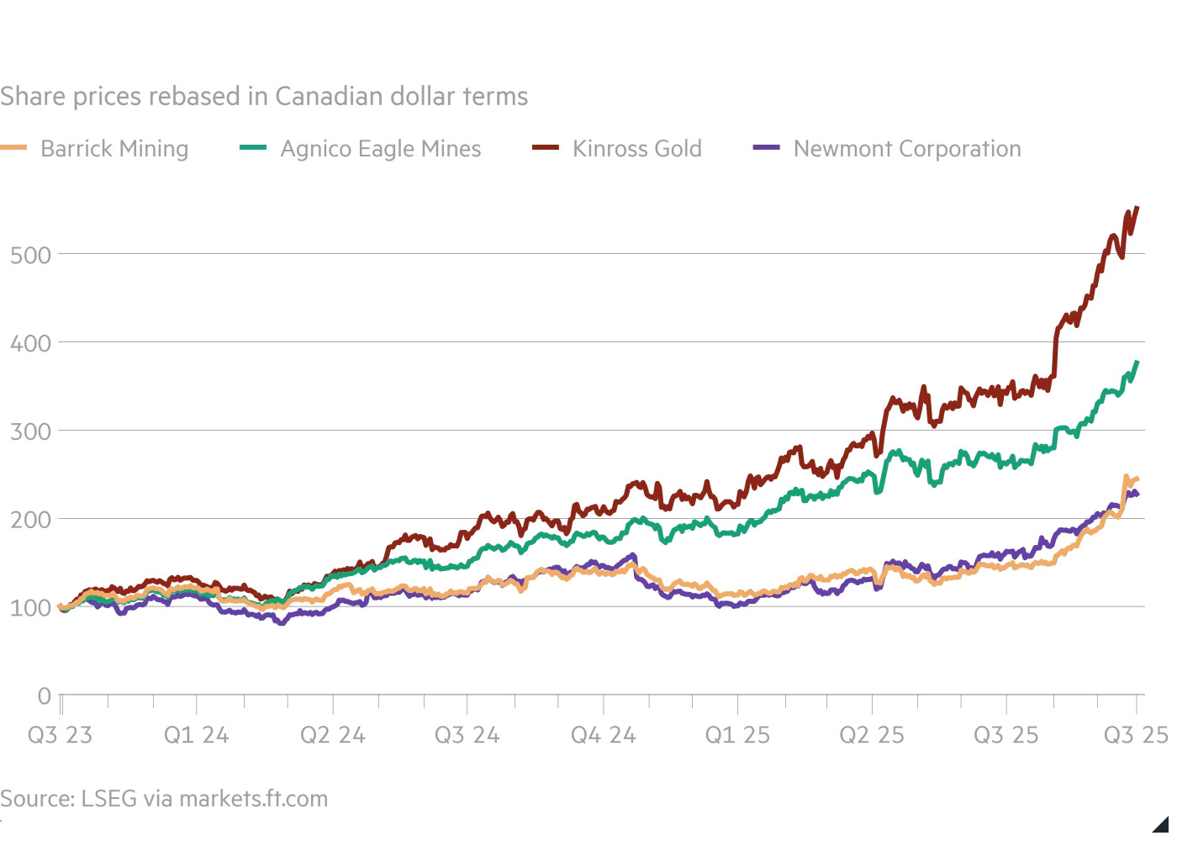Image resolution: width=1177 pixels, height=841 pixels.
Task: Select the Newmont Corporation legend label
Action: click(907, 149)
